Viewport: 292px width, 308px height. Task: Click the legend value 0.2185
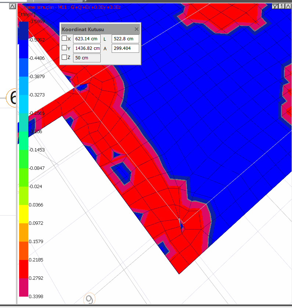36,260
